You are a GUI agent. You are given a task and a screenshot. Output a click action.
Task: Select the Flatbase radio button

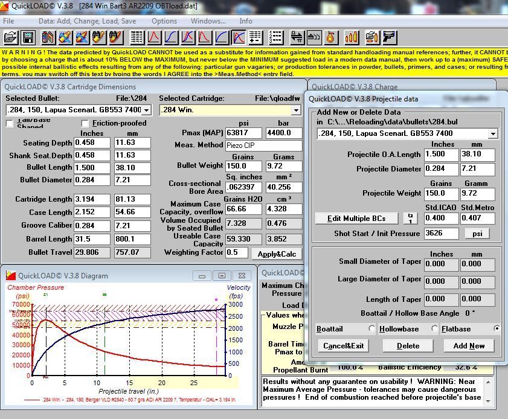pyautogui.click(x=497, y=328)
